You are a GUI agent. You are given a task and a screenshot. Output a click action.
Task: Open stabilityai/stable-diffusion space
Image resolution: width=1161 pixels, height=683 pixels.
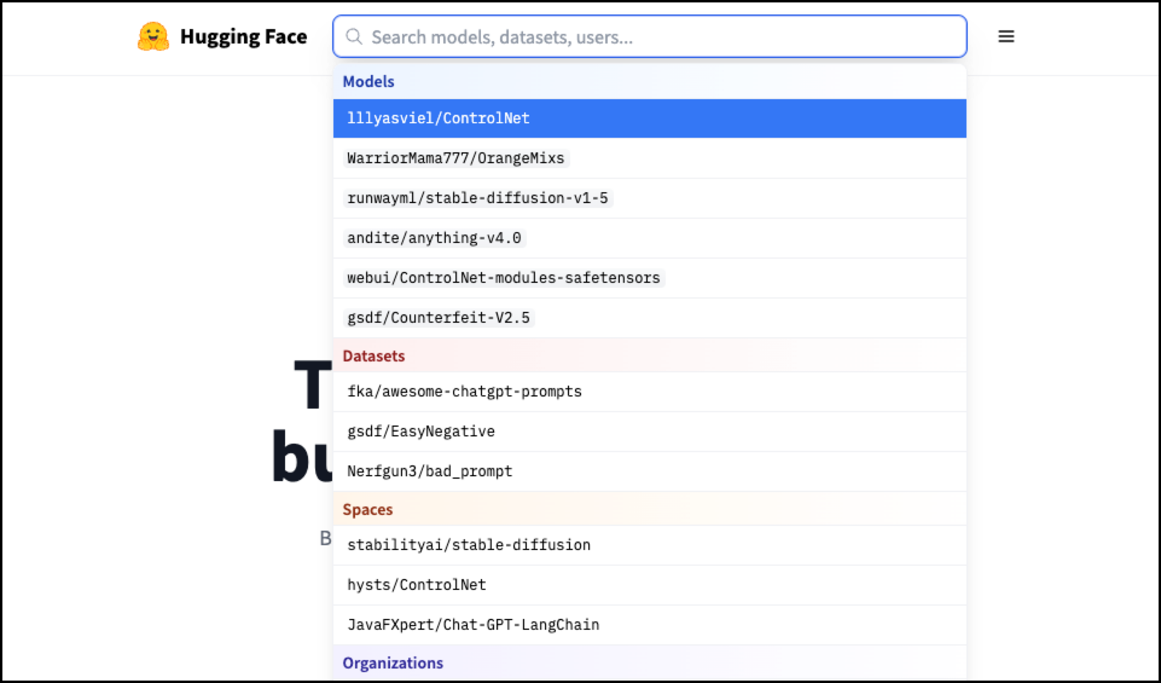click(x=468, y=545)
